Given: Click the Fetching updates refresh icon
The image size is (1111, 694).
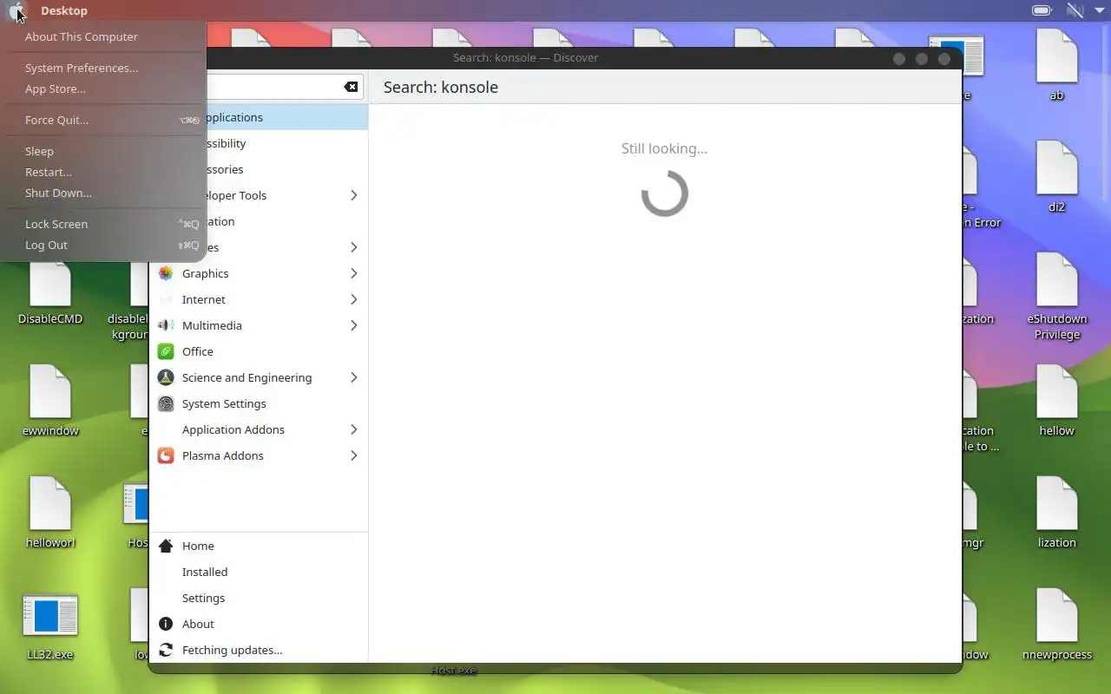Looking at the screenshot, I should click(166, 650).
